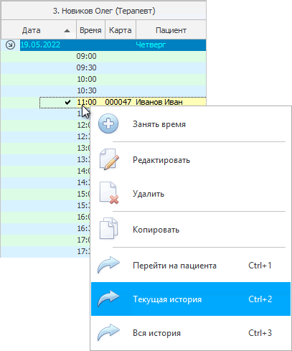Click the red-cross document icon for Удалить

pyautogui.click(x=109, y=193)
